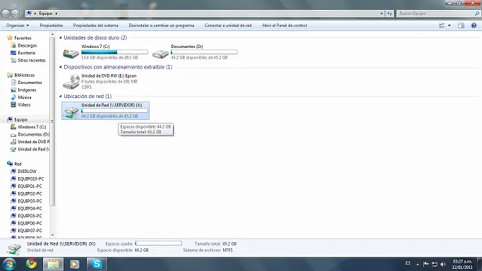Click Desinstalar o cambiar un programa

[162, 25]
